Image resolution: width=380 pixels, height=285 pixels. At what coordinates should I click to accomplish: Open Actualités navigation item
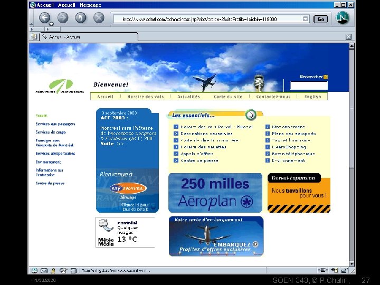[x=188, y=97]
